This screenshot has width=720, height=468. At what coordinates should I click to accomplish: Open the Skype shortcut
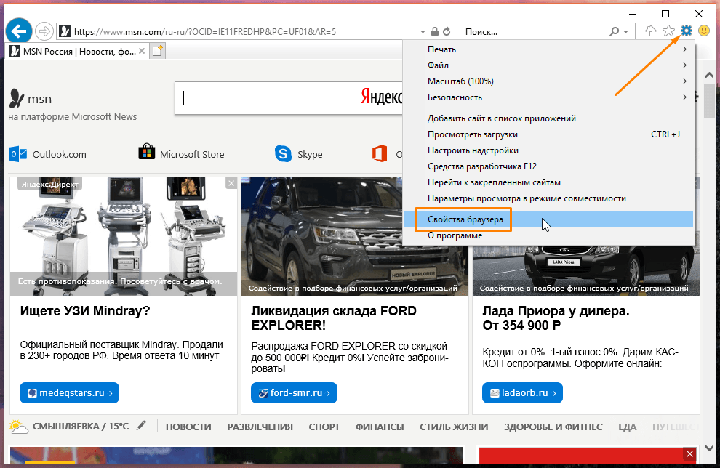click(x=298, y=154)
